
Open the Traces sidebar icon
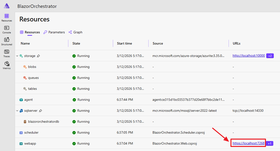(7, 53)
